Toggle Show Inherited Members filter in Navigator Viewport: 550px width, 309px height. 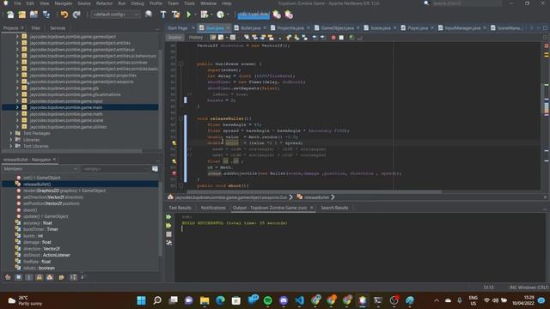pos(8,277)
